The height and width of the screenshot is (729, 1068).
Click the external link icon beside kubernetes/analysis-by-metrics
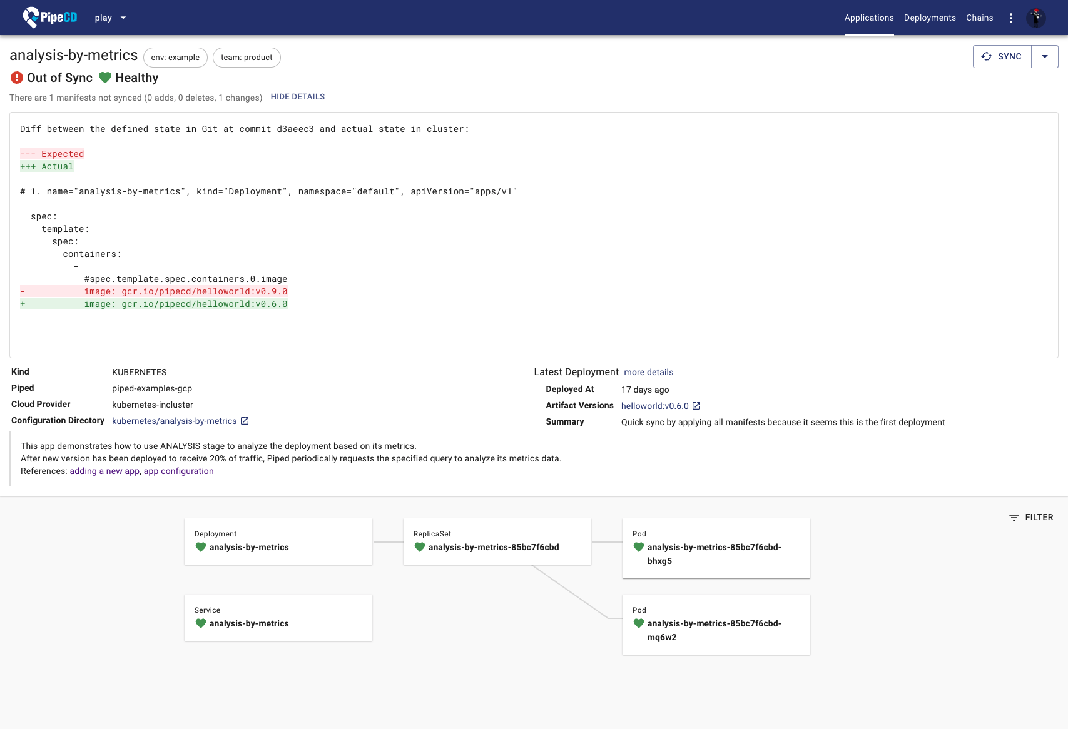tap(244, 420)
